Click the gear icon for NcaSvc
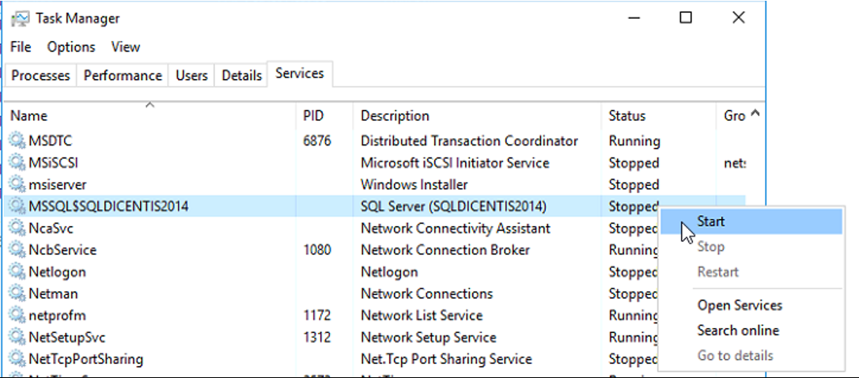The height and width of the screenshot is (378, 859). [x=17, y=229]
